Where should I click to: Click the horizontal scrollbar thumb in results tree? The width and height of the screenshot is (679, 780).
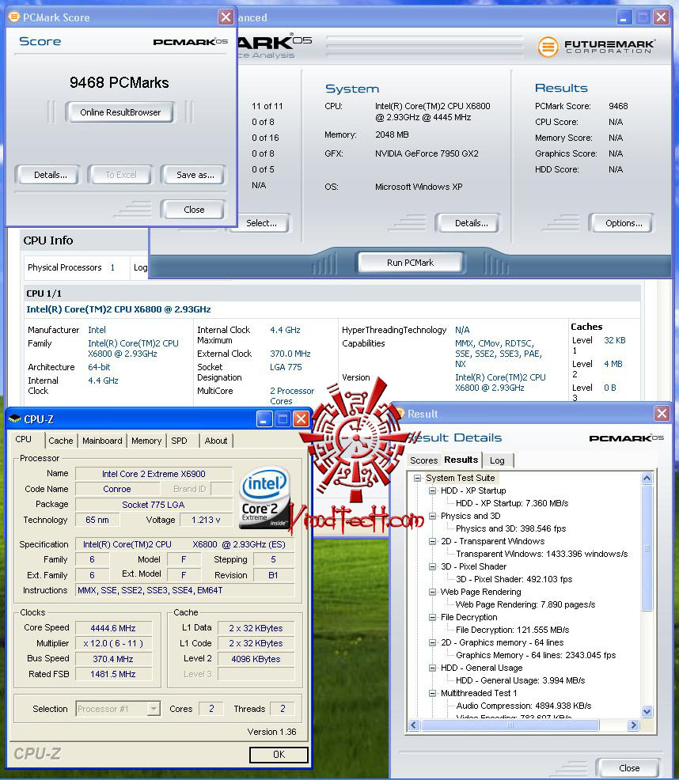pos(510,725)
